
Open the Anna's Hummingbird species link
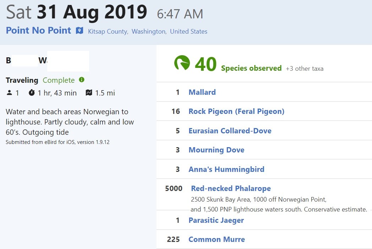[x=226, y=169]
